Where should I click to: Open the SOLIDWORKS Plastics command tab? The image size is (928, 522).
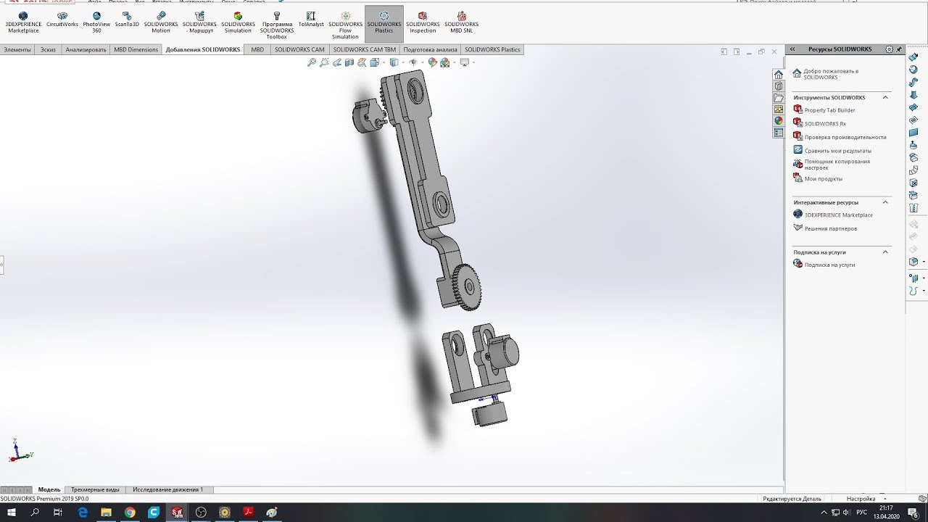pyautogui.click(x=492, y=50)
